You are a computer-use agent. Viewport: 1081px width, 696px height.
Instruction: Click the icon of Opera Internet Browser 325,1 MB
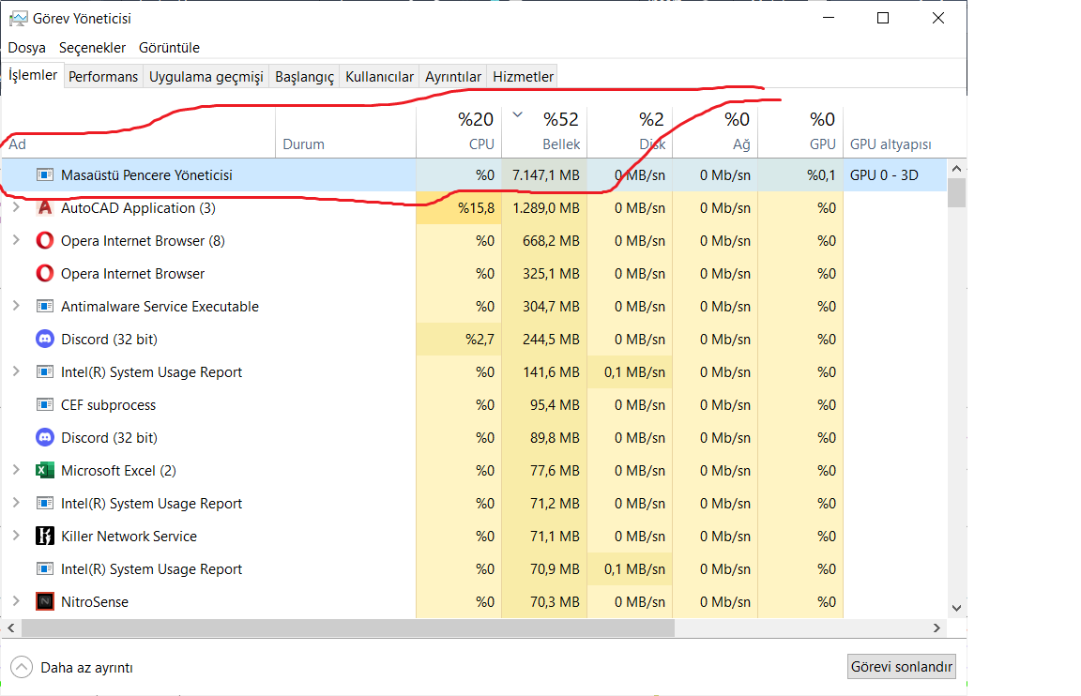coord(45,274)
